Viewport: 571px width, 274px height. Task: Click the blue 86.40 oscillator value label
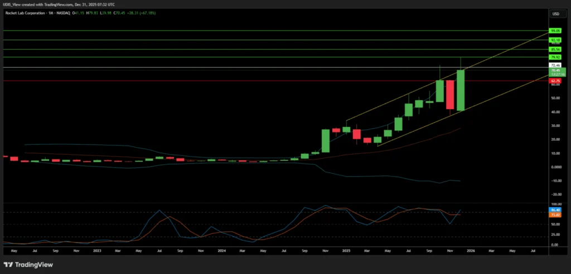(x=555, y=211)
